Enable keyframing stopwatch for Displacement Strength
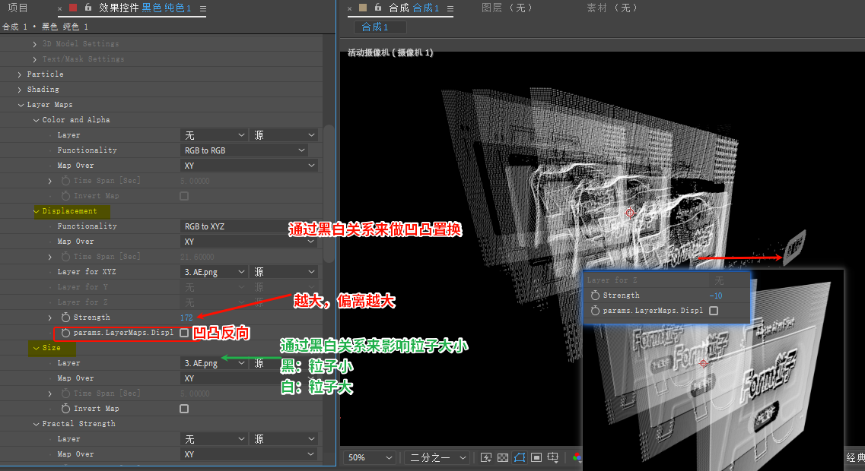865x471 pixels. pyautogui.click(x=65, y=318)
